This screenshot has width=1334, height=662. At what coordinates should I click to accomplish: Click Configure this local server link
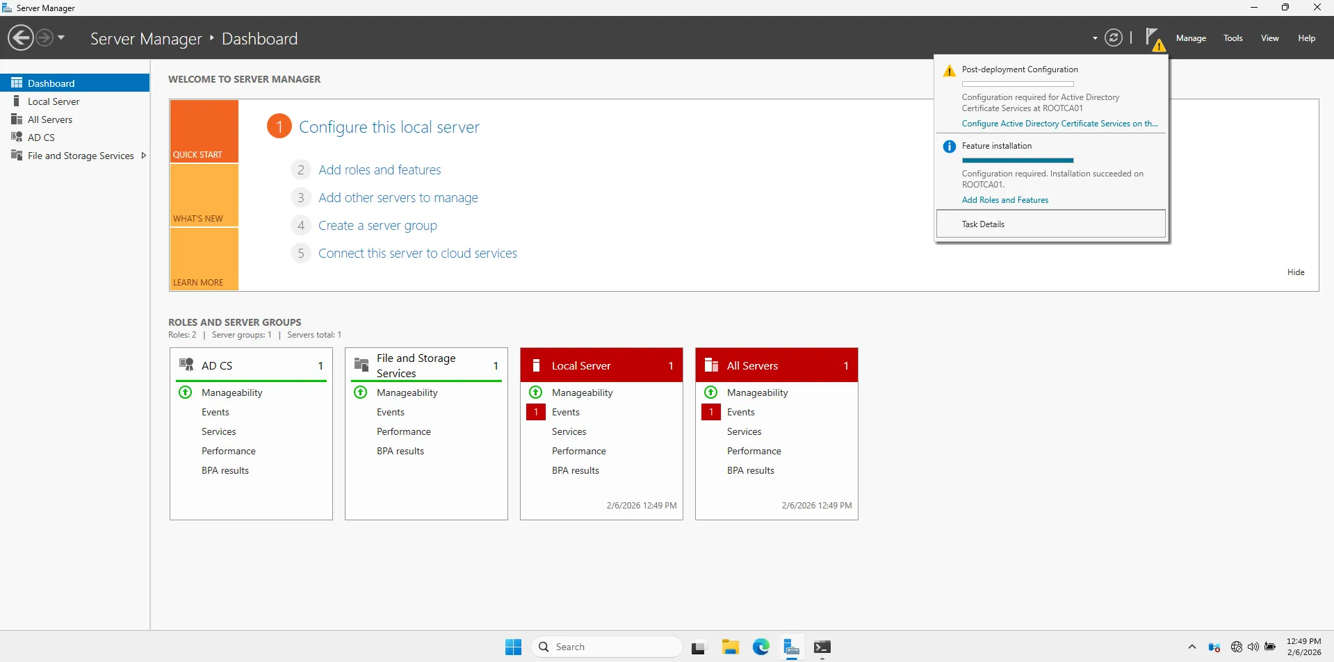point(389,127)
